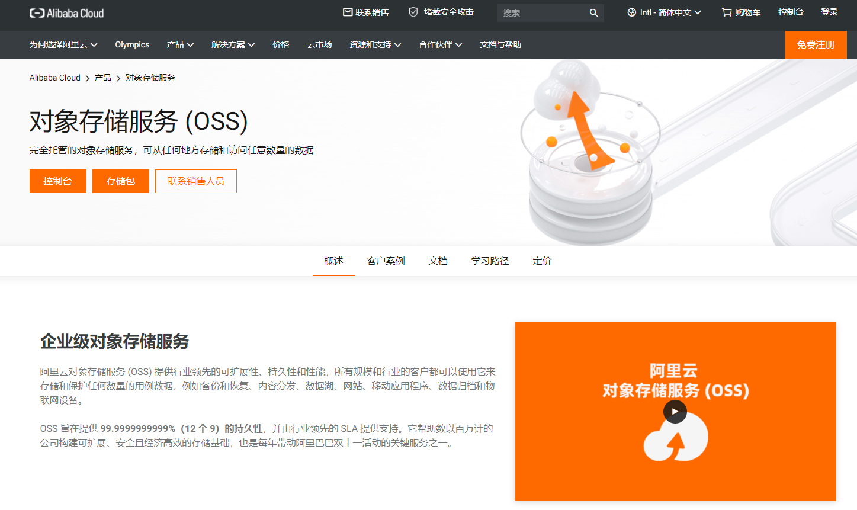Select the 概述 tab
The width and height of the screenshot is (857, 510).
click(334, 261)
